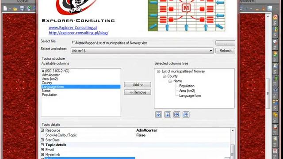Select 'Area (km2)' in available columns list

(x=50, y=79)
